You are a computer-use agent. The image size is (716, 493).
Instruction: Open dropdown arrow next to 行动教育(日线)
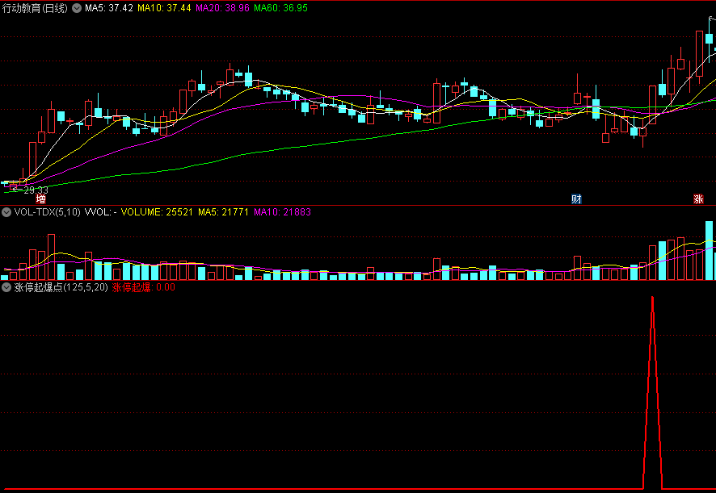(x=77, y=8)
